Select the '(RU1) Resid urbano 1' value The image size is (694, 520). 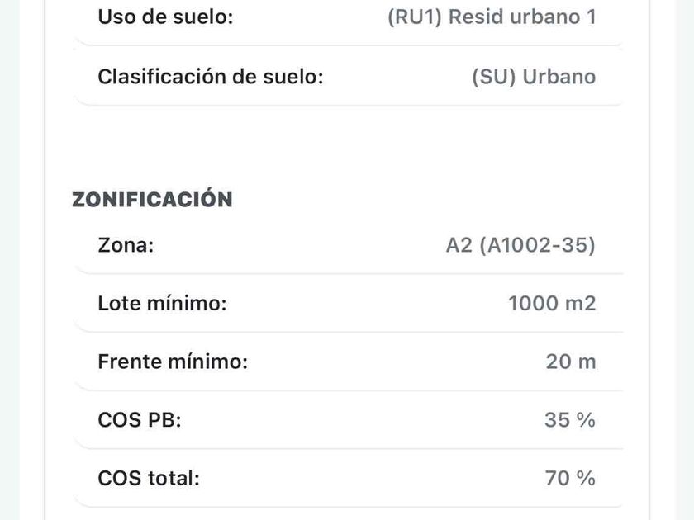pyautogui.click(x=491, y=17)
